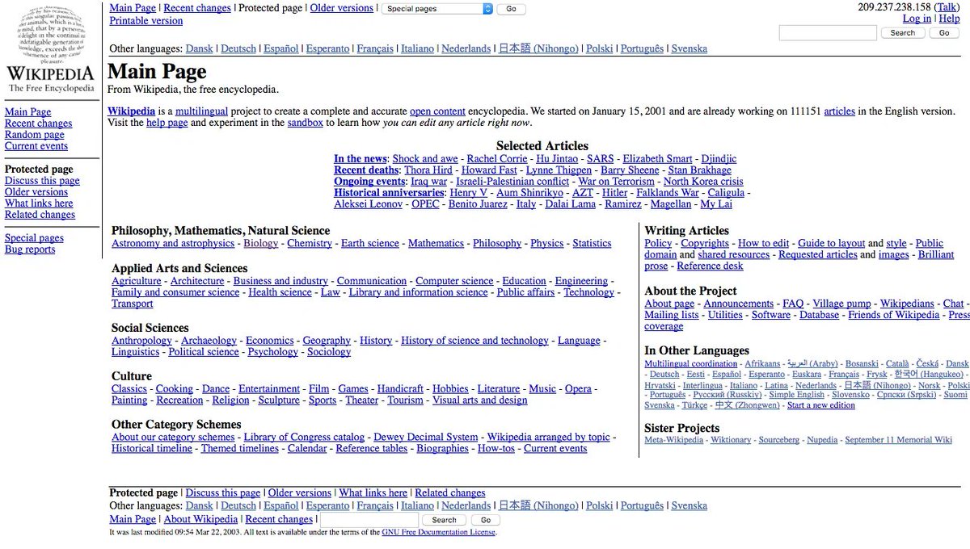This screenshot has height=549, width=970.
Task: Open the Elizabeth Smart article
Action: pos(657,159)
